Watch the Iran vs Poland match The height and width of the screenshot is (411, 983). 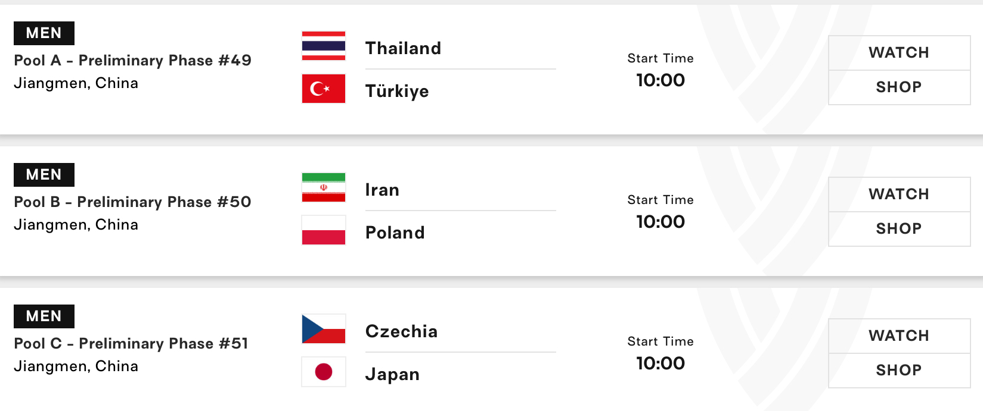pyautogui.click(x=899, y=194)
